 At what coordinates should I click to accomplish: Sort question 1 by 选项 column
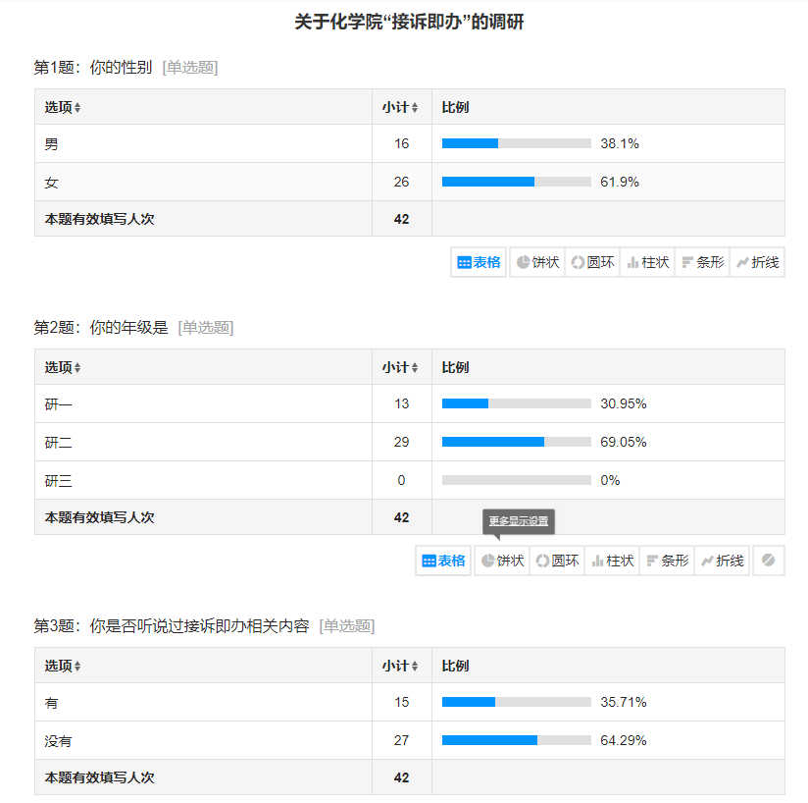63,107
